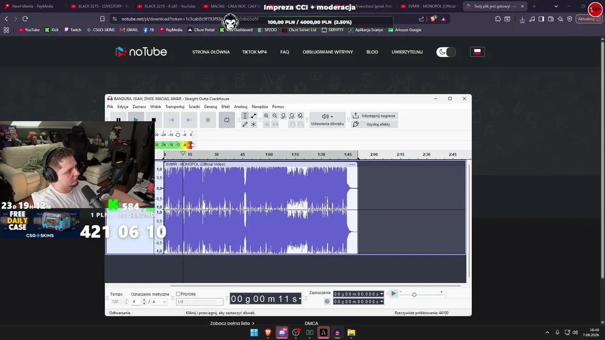Open the browser extensions puzzle icon
The image size is (605, 340).
point(498,19)
